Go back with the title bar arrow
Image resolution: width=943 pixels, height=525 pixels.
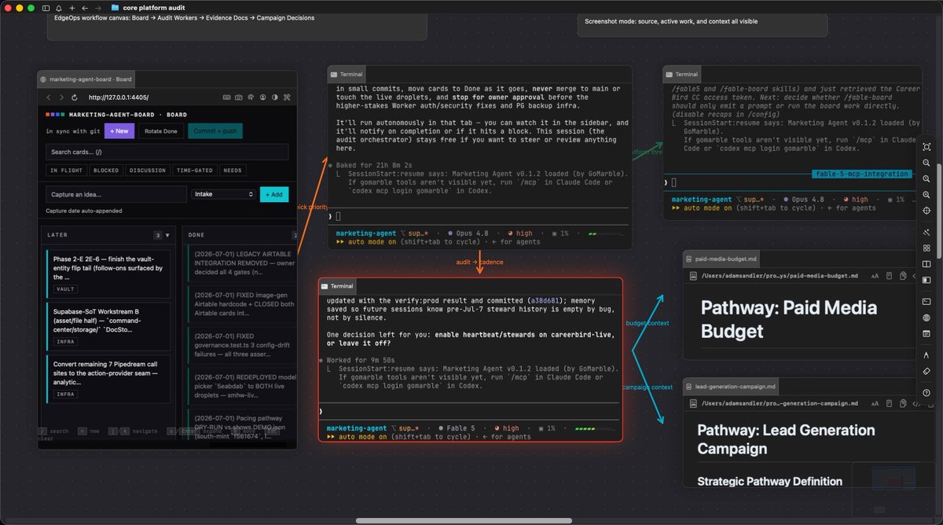coord(85,7)
